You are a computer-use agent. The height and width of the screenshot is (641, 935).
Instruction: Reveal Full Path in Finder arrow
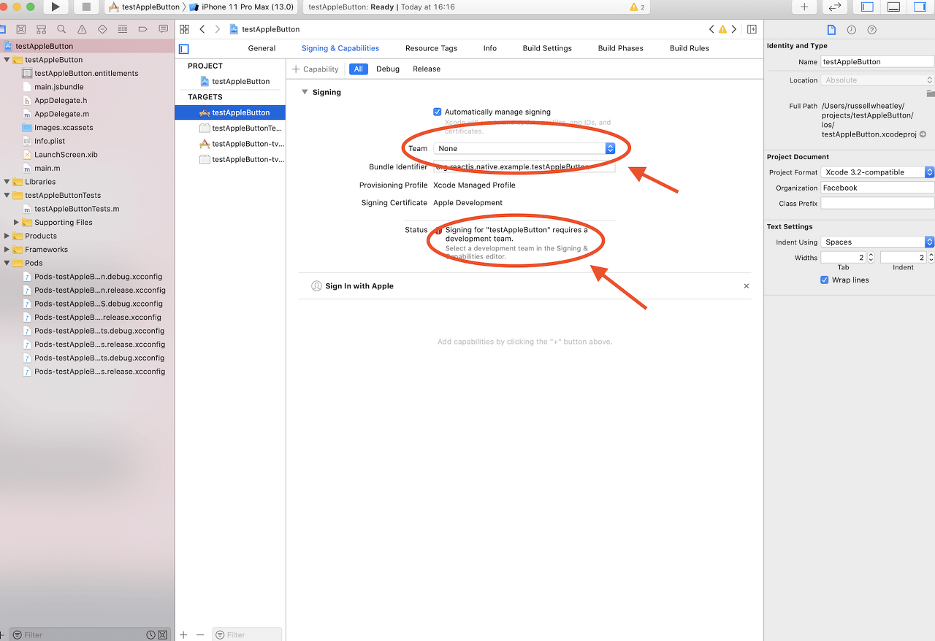tap(923, 134)
